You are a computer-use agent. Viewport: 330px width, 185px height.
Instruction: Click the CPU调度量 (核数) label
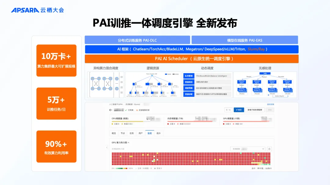pyautogui.click(x=120, y=119)
